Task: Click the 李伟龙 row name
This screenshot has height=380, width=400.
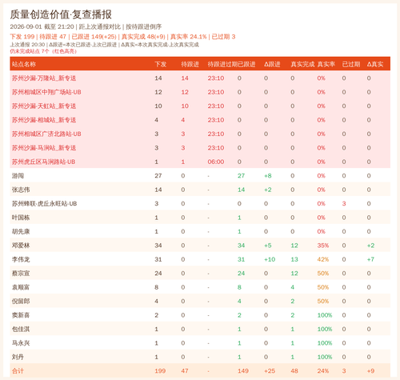Action: (21, 259)
